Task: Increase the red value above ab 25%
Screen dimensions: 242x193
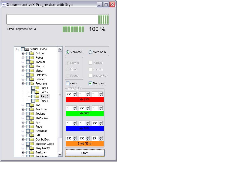Action: pos(75,93)
